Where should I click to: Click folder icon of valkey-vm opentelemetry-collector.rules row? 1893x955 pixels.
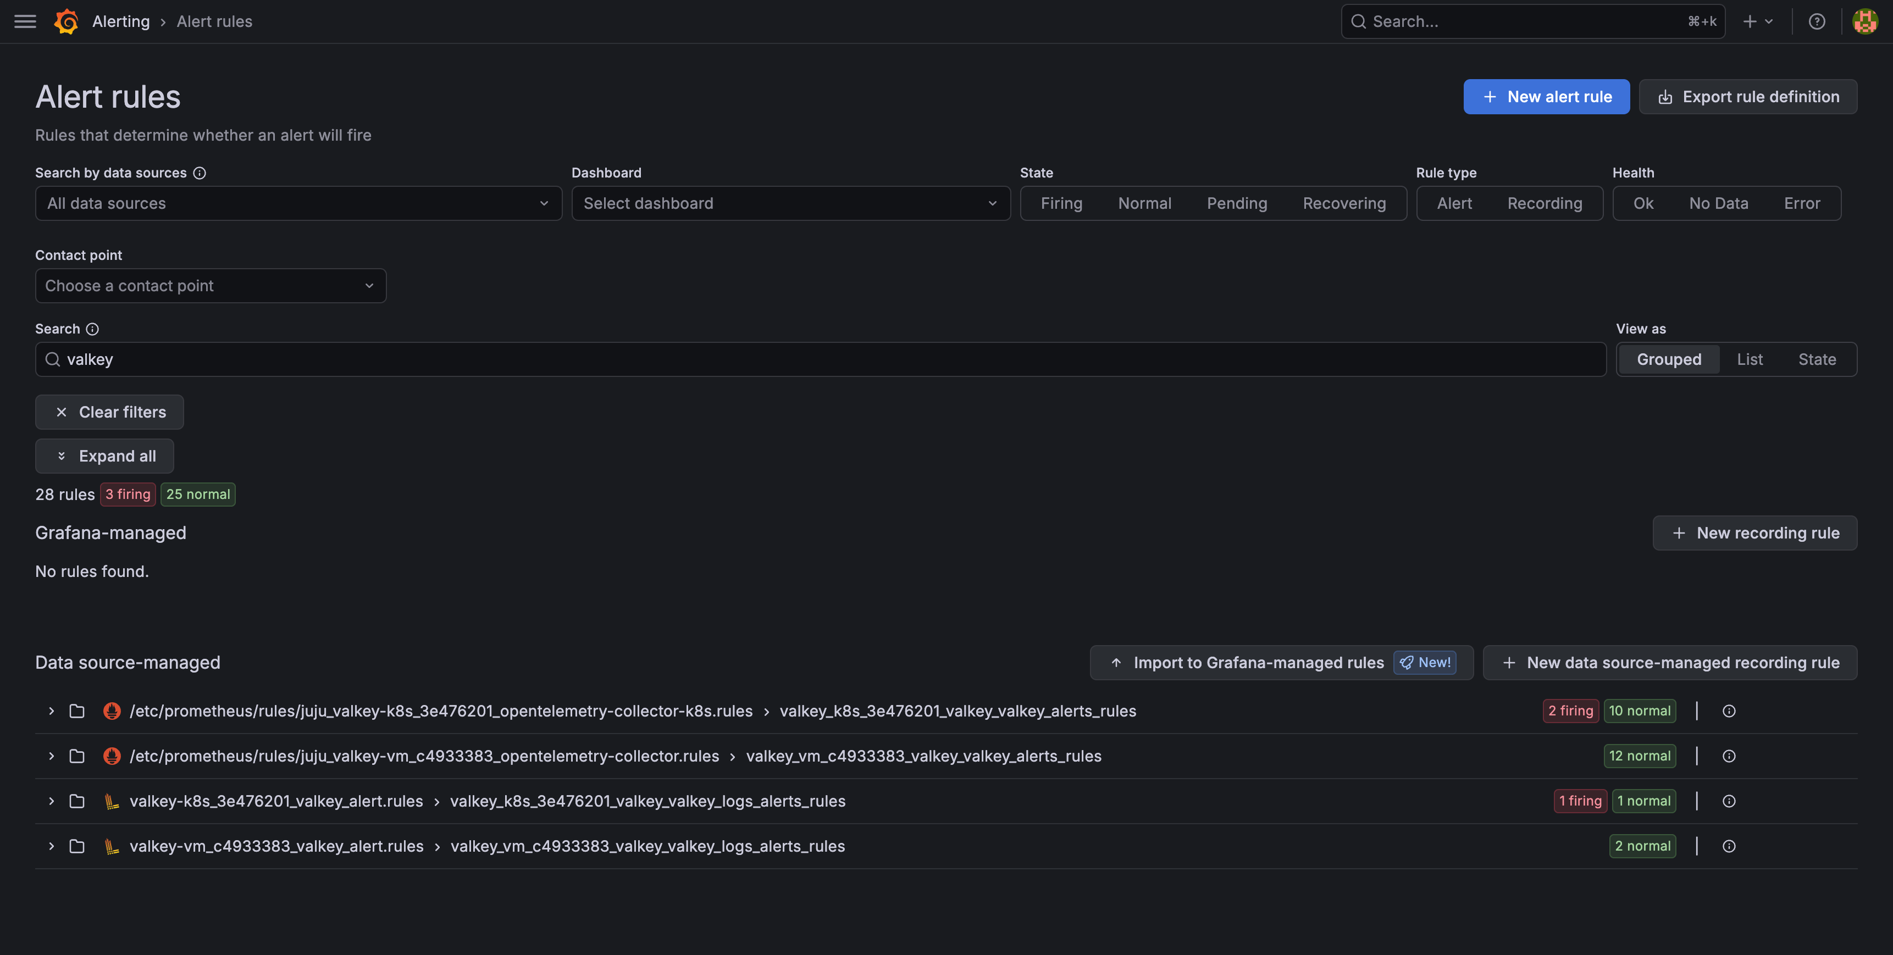(x=76, y=756)
